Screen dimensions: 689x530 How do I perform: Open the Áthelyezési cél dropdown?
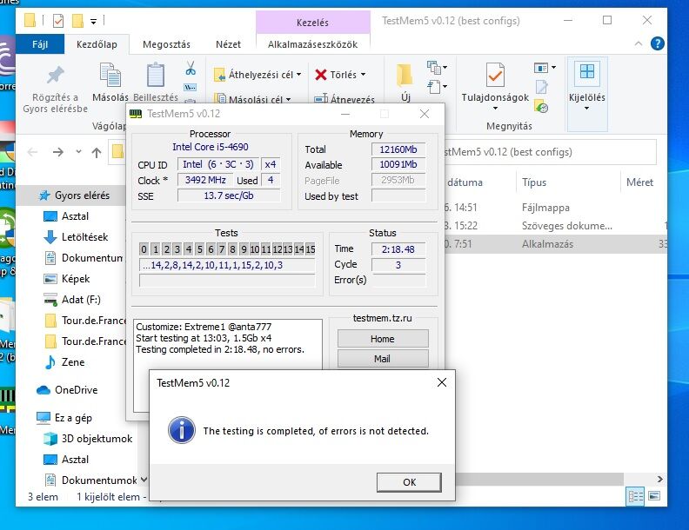258,75
